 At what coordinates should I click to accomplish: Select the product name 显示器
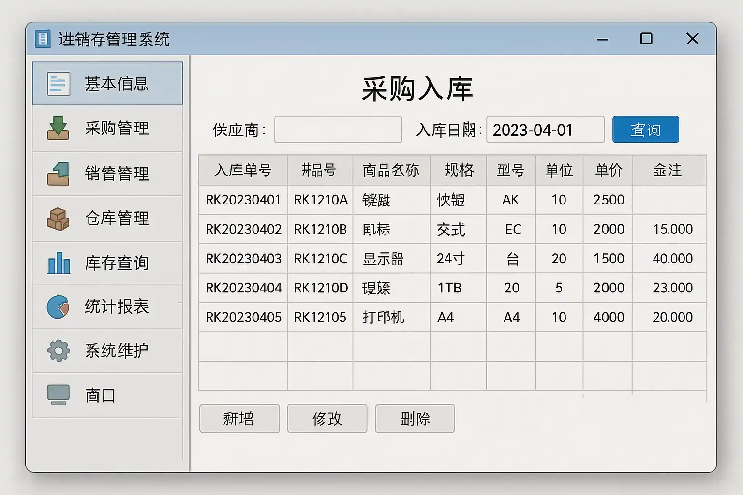[383, 259]
